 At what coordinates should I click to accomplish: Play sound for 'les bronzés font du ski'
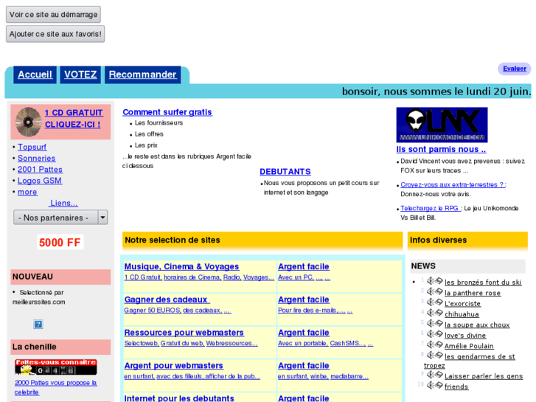pyautogui.click(x=431, y=281)
